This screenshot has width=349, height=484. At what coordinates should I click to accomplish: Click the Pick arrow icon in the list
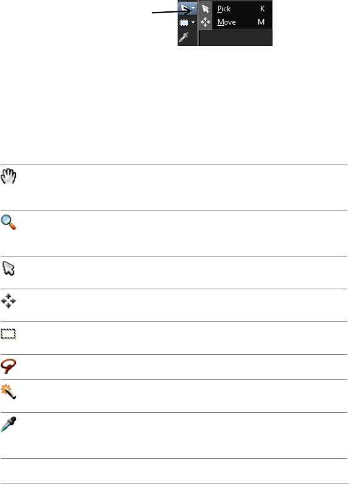(x=8, y=268)
